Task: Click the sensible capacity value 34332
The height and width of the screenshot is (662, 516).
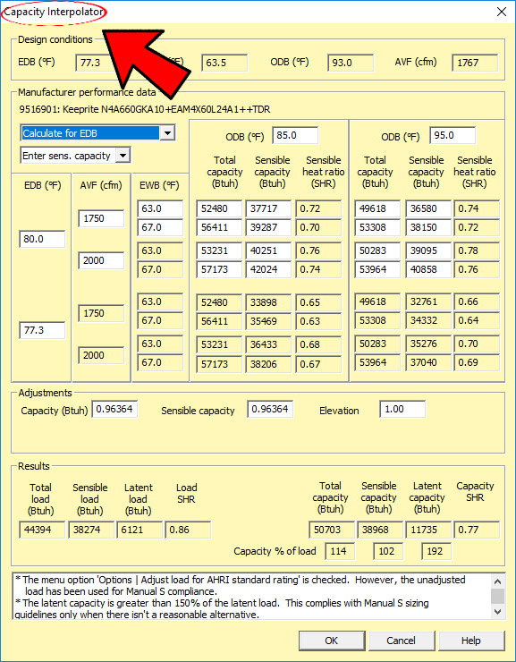Action: (428, 320)
